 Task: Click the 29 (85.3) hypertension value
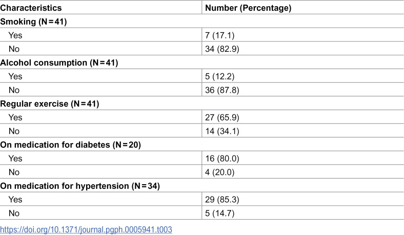coord(222,199)
